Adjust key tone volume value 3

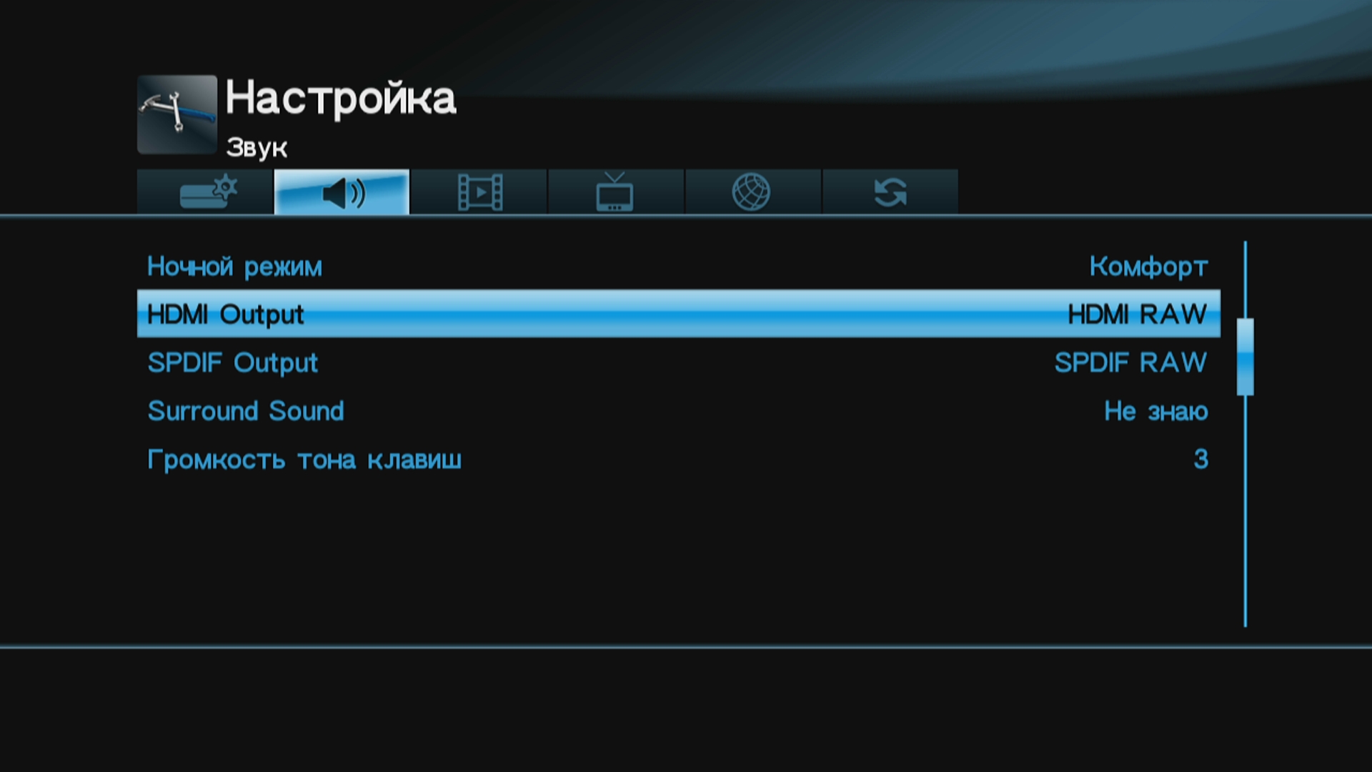(x=1200, y=459)
